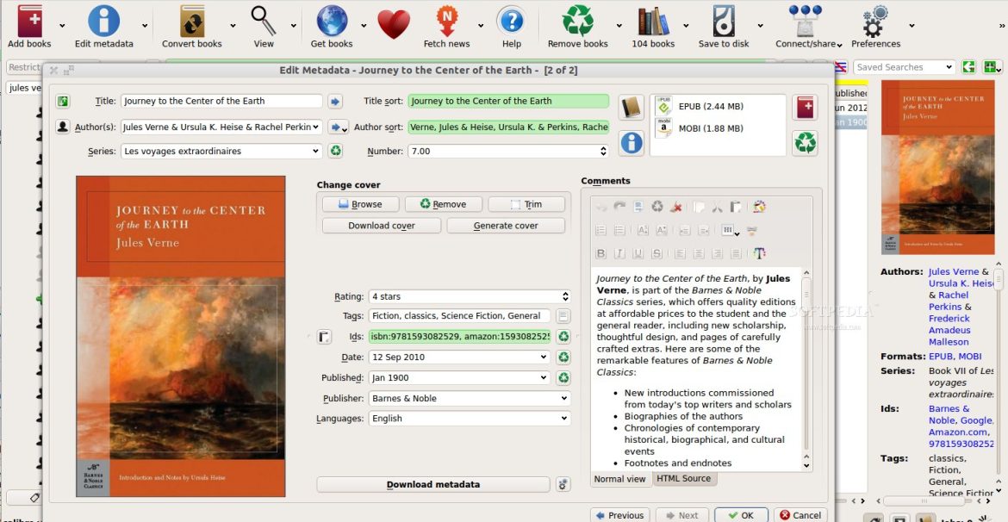
Task: Click blue arrow to generate title sort
Action: click(335, 101)
